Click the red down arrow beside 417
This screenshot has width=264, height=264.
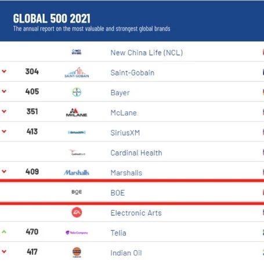pos(4,251)
